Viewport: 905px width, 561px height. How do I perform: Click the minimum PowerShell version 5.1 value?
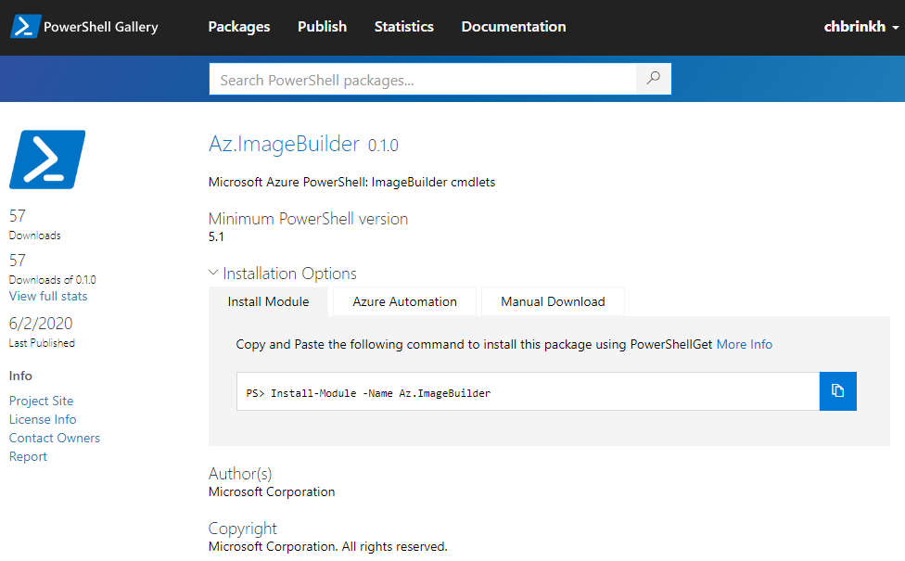[216, 236]
